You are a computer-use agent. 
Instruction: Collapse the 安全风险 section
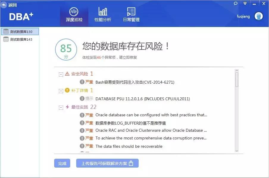(x=61, y=74)
